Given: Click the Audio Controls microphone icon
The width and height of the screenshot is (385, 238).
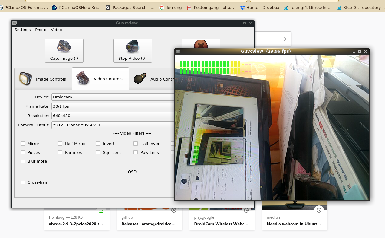Looking at the screenshot, I should (140, 78).
